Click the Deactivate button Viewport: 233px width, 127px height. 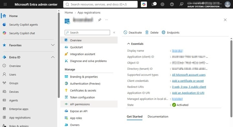133,33
